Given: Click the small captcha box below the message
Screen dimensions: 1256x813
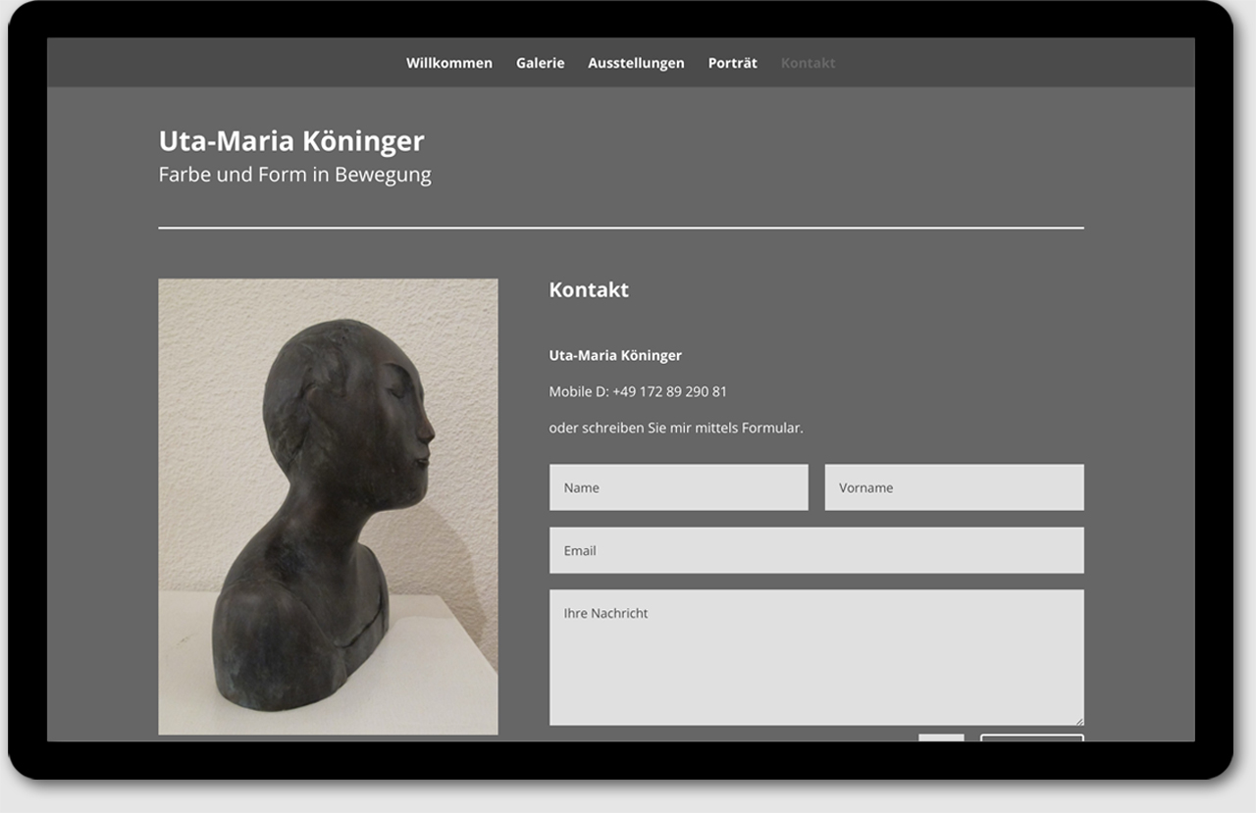Looking at the screenshot, I should click(941, 737).
